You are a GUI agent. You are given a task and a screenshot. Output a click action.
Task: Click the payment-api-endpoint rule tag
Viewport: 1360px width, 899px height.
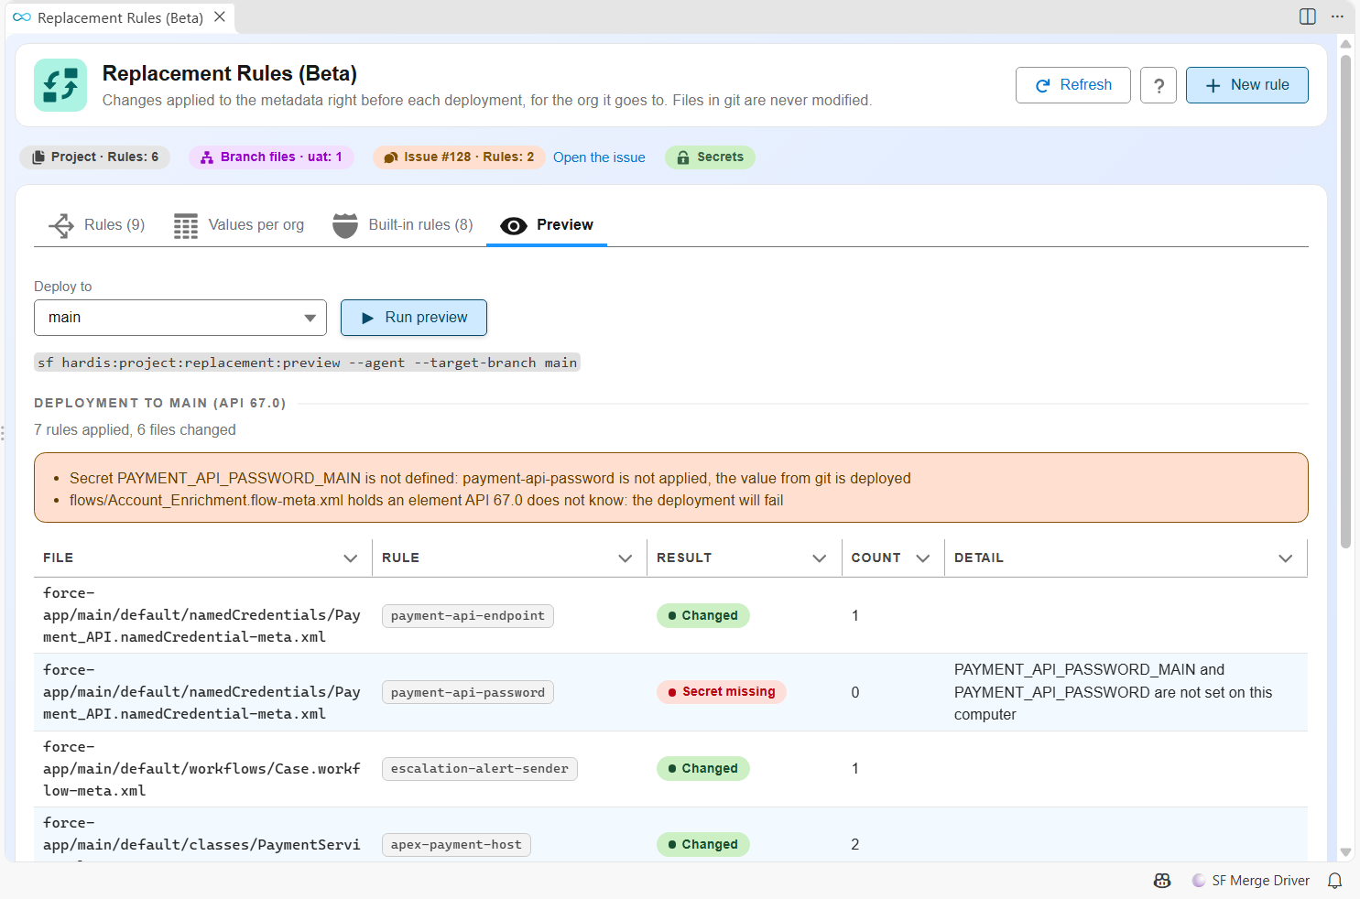468,616
